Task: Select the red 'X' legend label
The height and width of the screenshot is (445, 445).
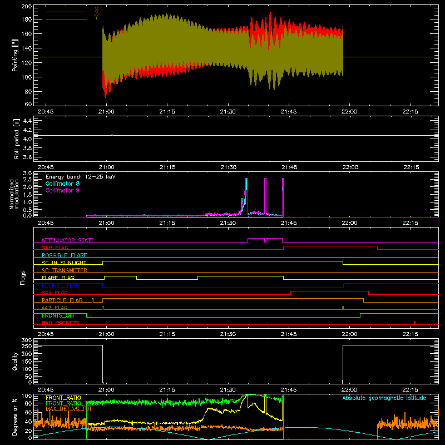Action: click(x=96, y=10)
